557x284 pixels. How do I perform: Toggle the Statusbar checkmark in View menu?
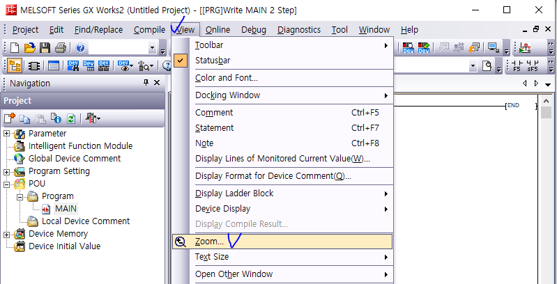click(181, 61)
